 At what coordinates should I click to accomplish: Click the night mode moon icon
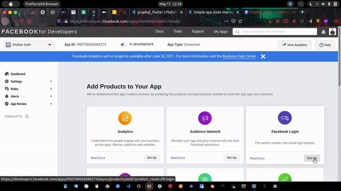tap(311, 4)
